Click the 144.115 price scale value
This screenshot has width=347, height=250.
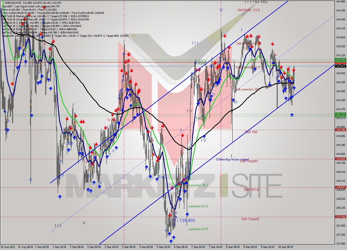[340, 29]
